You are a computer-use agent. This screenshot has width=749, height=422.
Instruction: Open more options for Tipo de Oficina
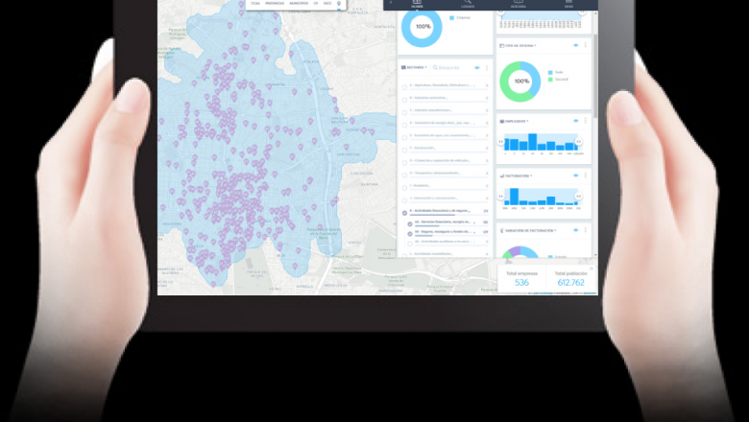coord(585,45)
